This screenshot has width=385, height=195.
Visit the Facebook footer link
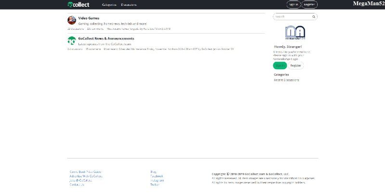(156, 176)
